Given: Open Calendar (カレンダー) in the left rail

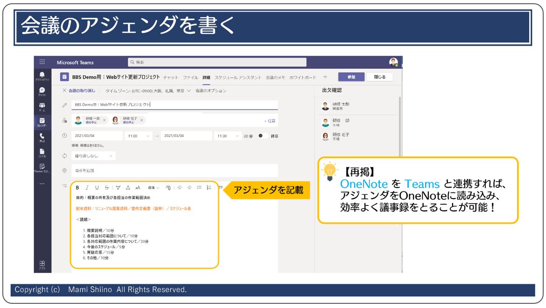Looking at the screenshot, I should (x=42, y=122).
